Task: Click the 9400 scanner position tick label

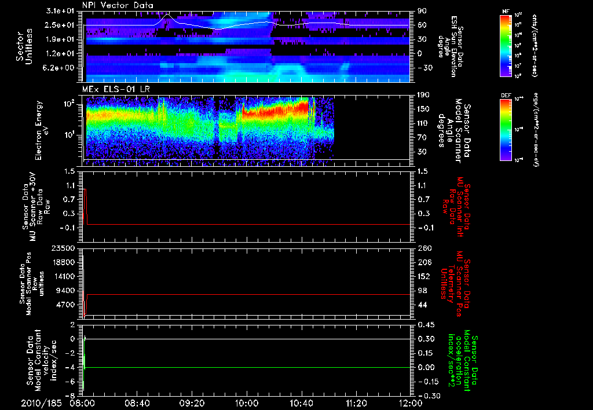Action: (x=65, y=291)
